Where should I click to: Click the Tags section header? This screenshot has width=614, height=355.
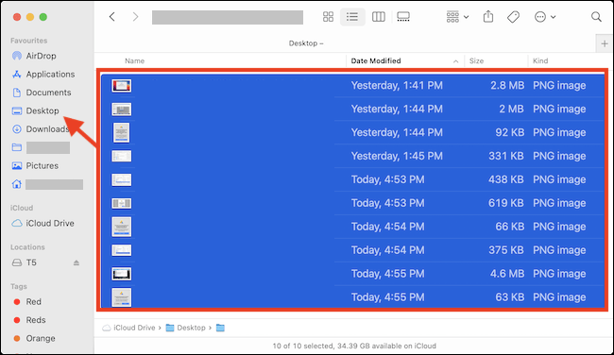(18, 286)
